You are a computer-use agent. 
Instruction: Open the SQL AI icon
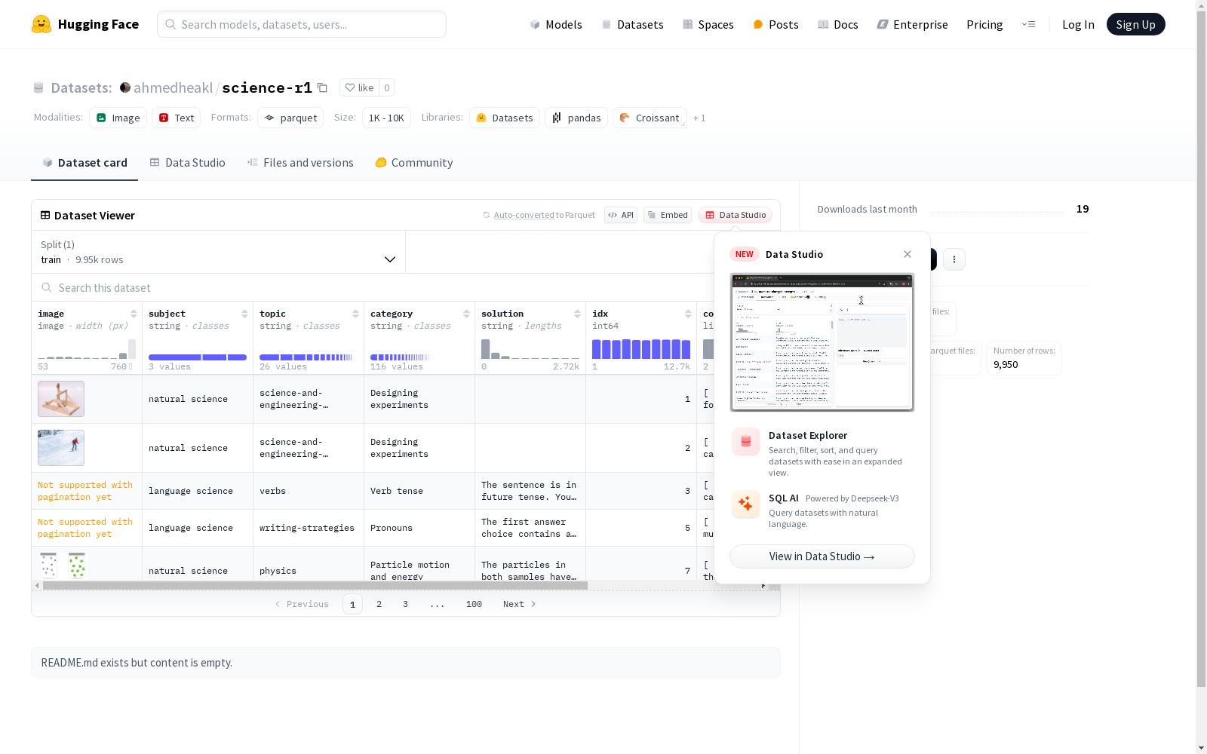(746, 504)
